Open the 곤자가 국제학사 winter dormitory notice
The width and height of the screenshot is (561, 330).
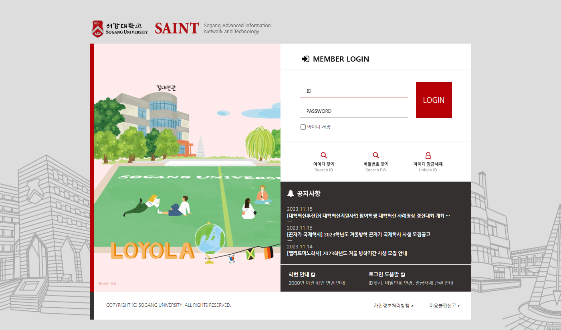point(359,234)
